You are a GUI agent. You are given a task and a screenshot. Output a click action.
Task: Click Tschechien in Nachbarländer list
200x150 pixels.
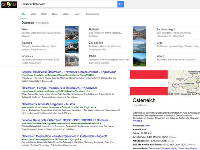coord(184,149)
